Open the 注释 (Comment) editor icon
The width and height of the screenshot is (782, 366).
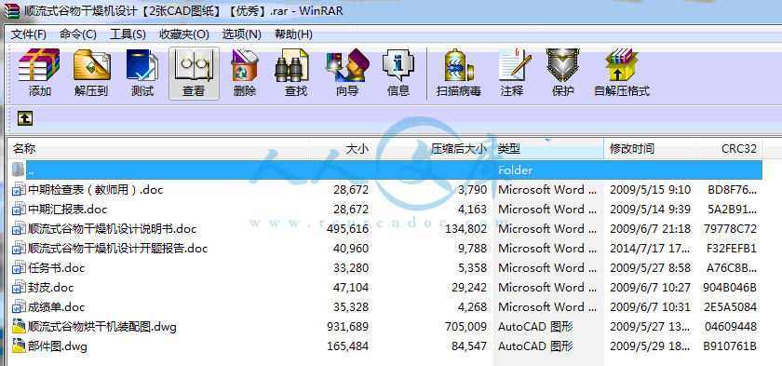512,74
